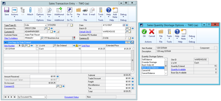
Task: Click Customer ID expansion arrow
Action: click(54, 32)
